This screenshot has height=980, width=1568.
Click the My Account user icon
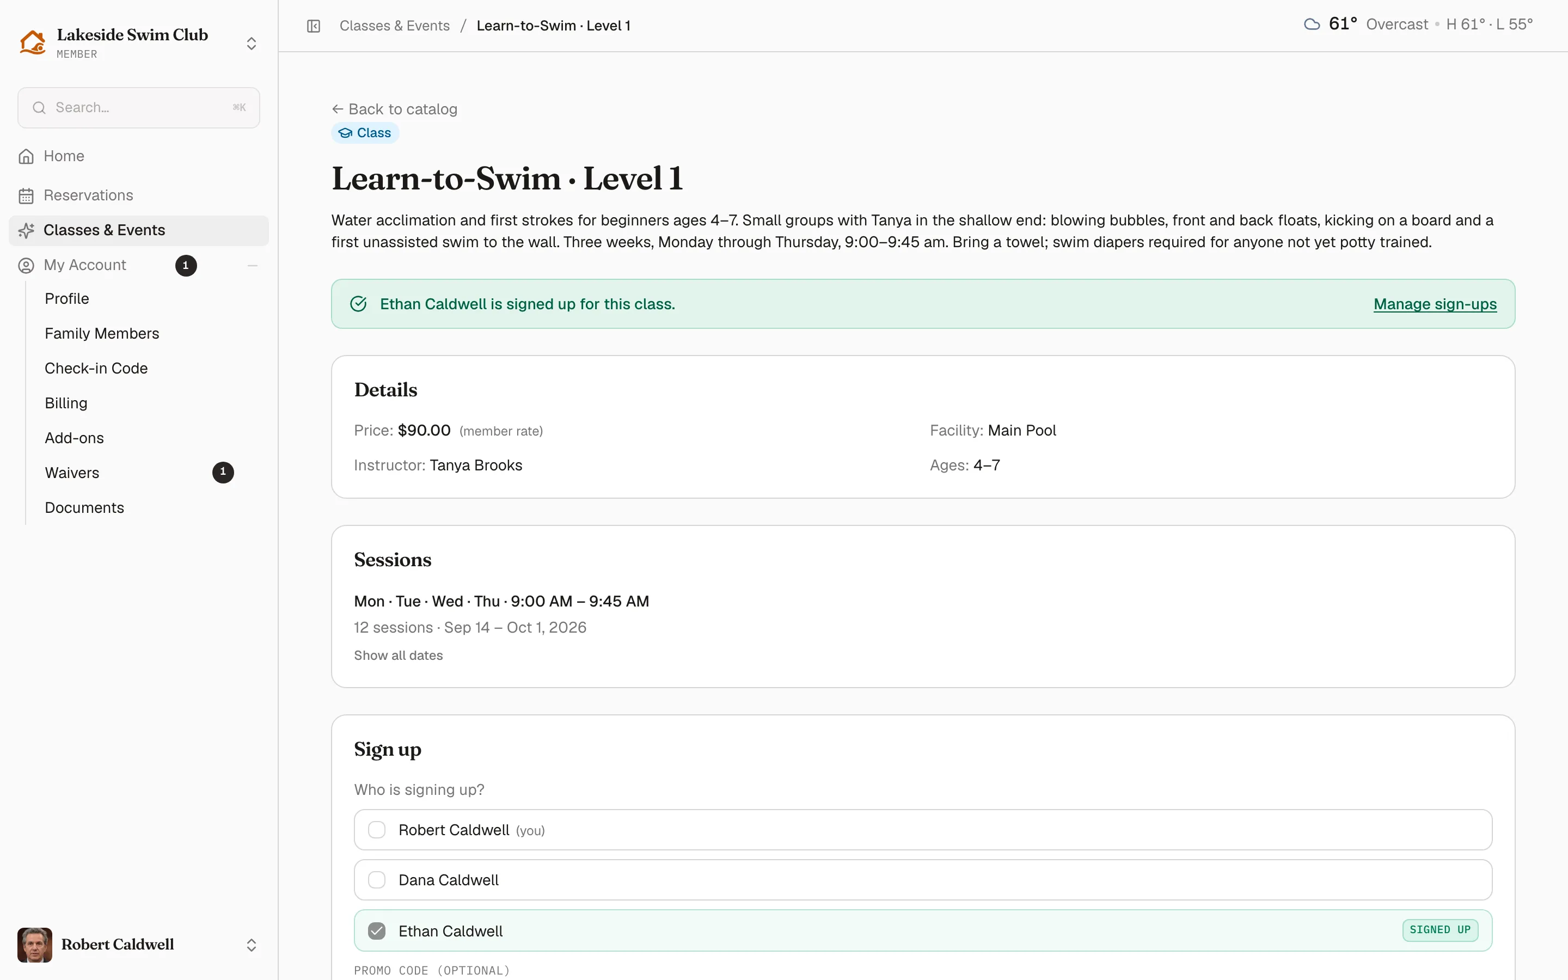click(x=26, y=266)
